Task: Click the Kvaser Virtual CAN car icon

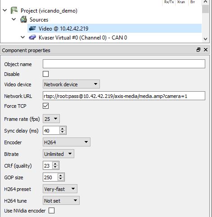Action: 32,37
